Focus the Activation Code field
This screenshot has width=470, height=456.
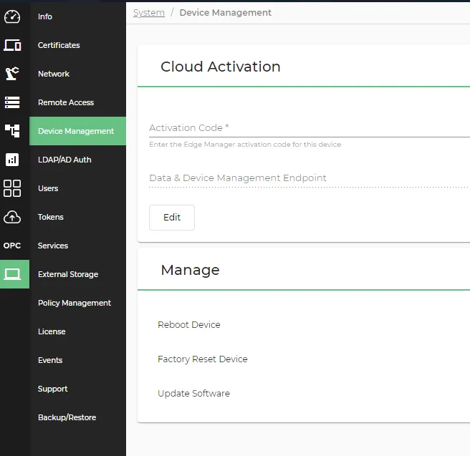(x=310, y=128)
